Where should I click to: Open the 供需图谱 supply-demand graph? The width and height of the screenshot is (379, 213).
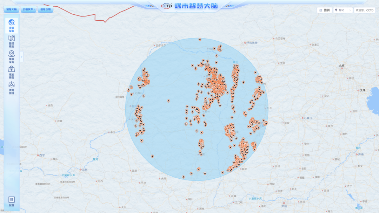click(x=11, y=88)
